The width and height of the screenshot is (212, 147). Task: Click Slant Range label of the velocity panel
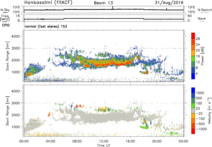[7, 111]
